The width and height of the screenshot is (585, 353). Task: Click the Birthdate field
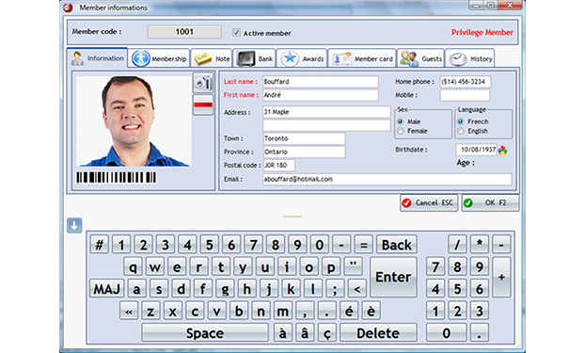(x=476, y=150)
